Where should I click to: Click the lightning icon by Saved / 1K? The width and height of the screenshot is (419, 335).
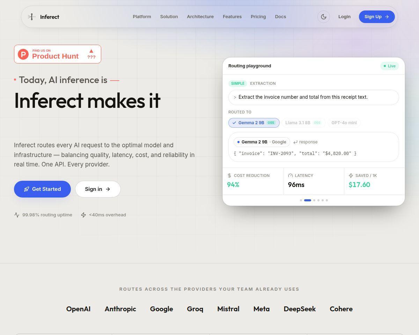(x=351, y=176)
